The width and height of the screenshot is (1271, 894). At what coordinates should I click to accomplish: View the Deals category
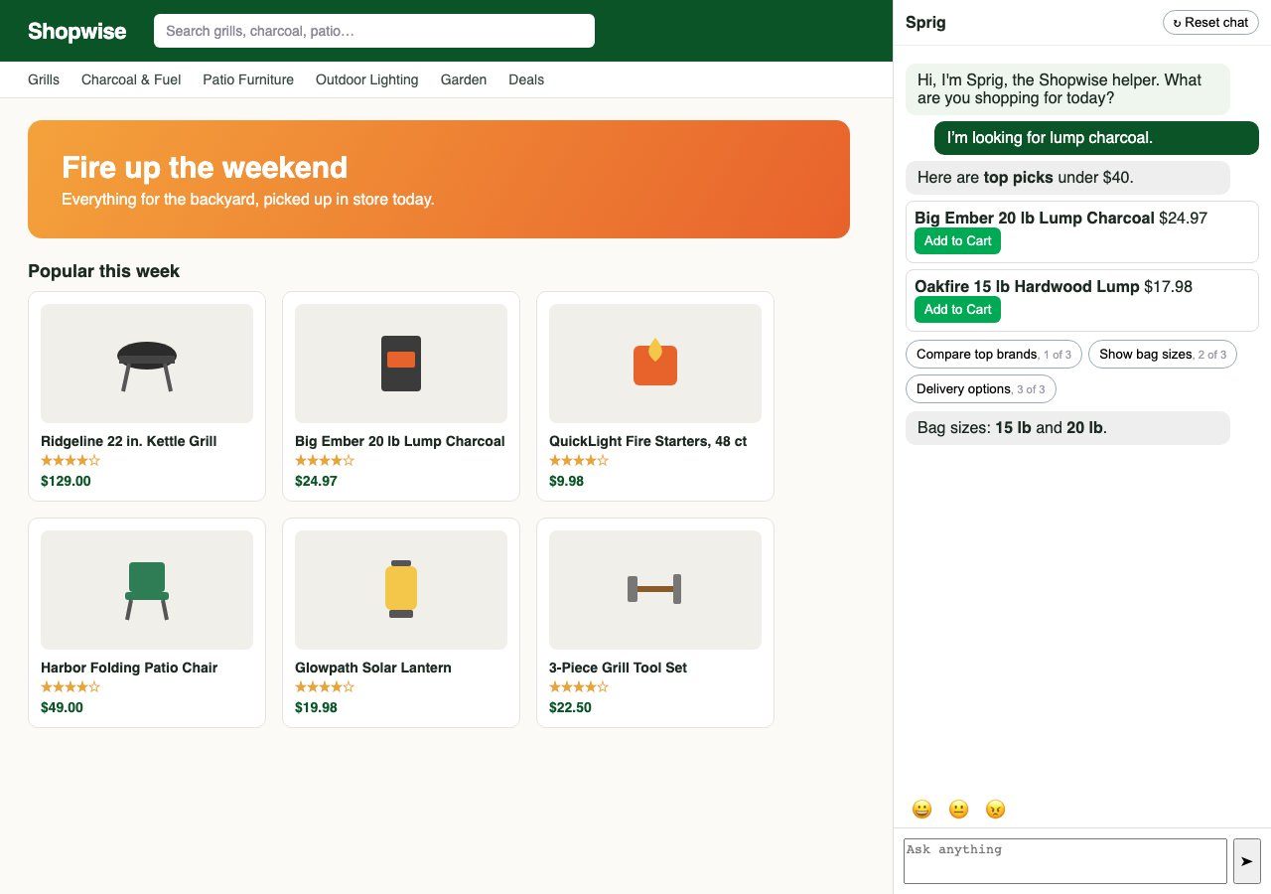click(x=526, y=79)
